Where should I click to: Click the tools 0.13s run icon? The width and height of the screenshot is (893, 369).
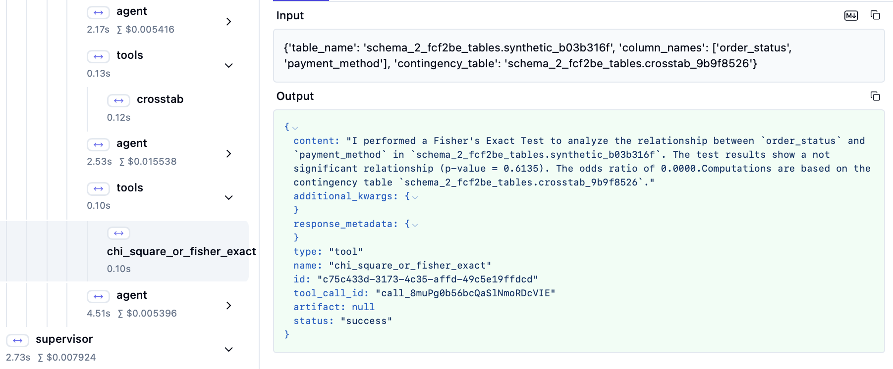pos(98,56)
